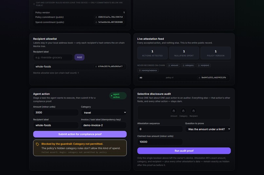Click attestation row #0 policy v1

pyautogui.click(x=184, y=78)
